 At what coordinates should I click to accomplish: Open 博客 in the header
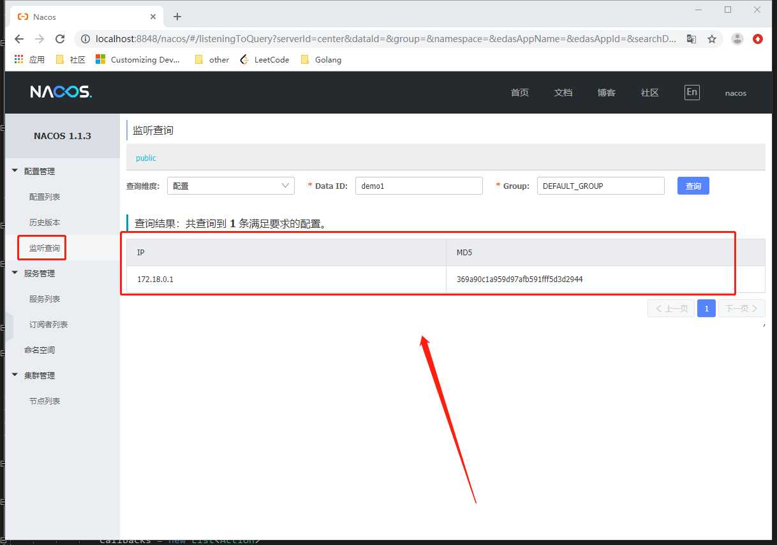607,93
